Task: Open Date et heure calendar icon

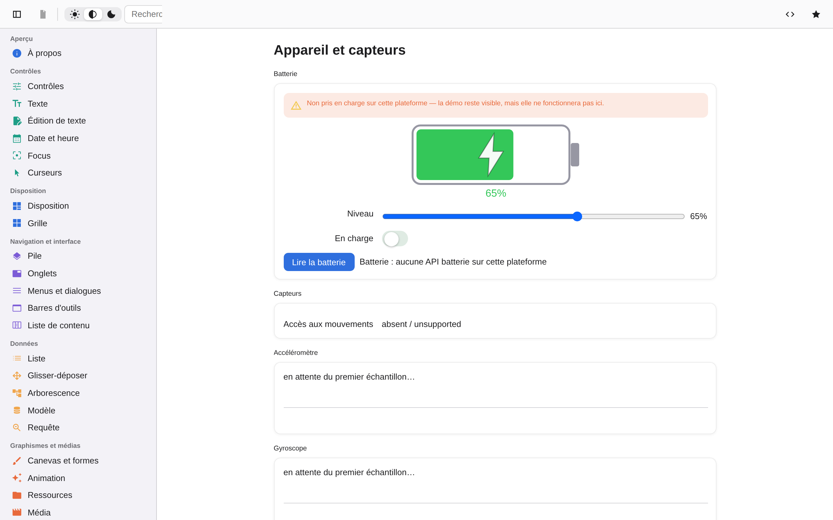Action: [x=17, y=138]
